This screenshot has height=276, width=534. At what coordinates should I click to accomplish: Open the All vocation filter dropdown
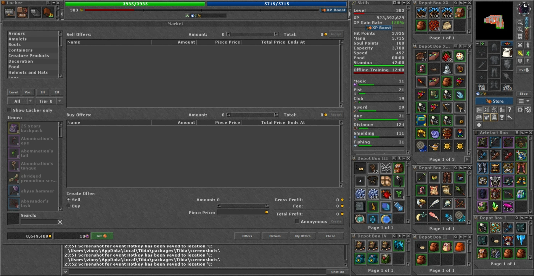click(x=21, y=101)
